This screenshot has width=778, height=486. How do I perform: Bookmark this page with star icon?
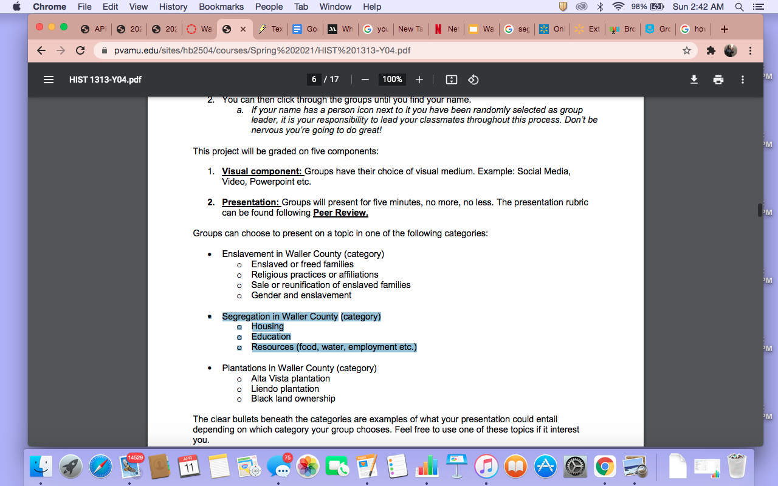(x=687, y=50)
